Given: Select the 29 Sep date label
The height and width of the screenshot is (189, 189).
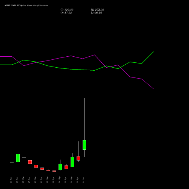Looking at the screenshot, I should coord(77,180).
